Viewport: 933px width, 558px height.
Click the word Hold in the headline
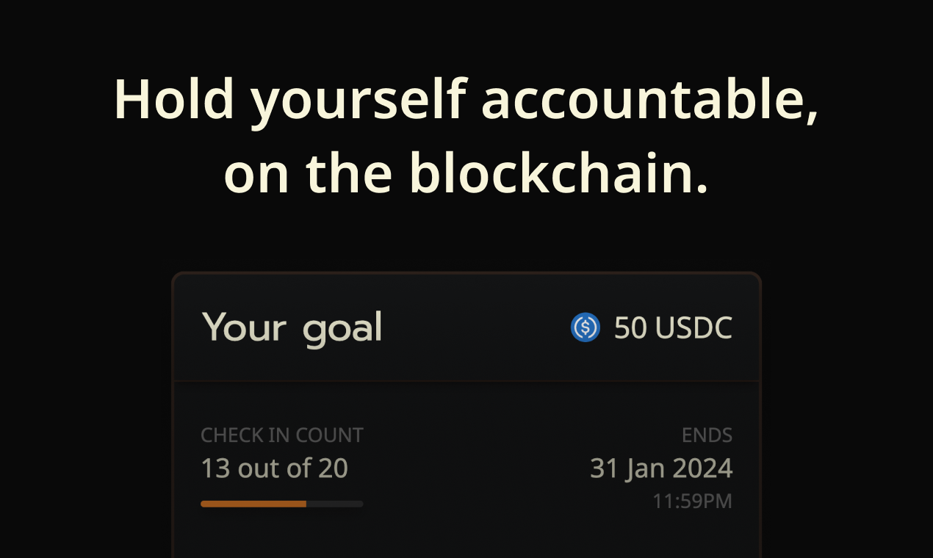click(173, 101)
